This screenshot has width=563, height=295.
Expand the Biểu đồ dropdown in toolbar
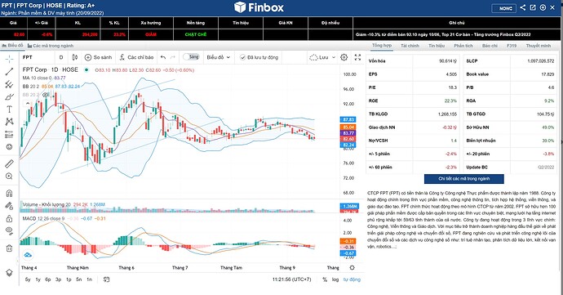(219, 57)
